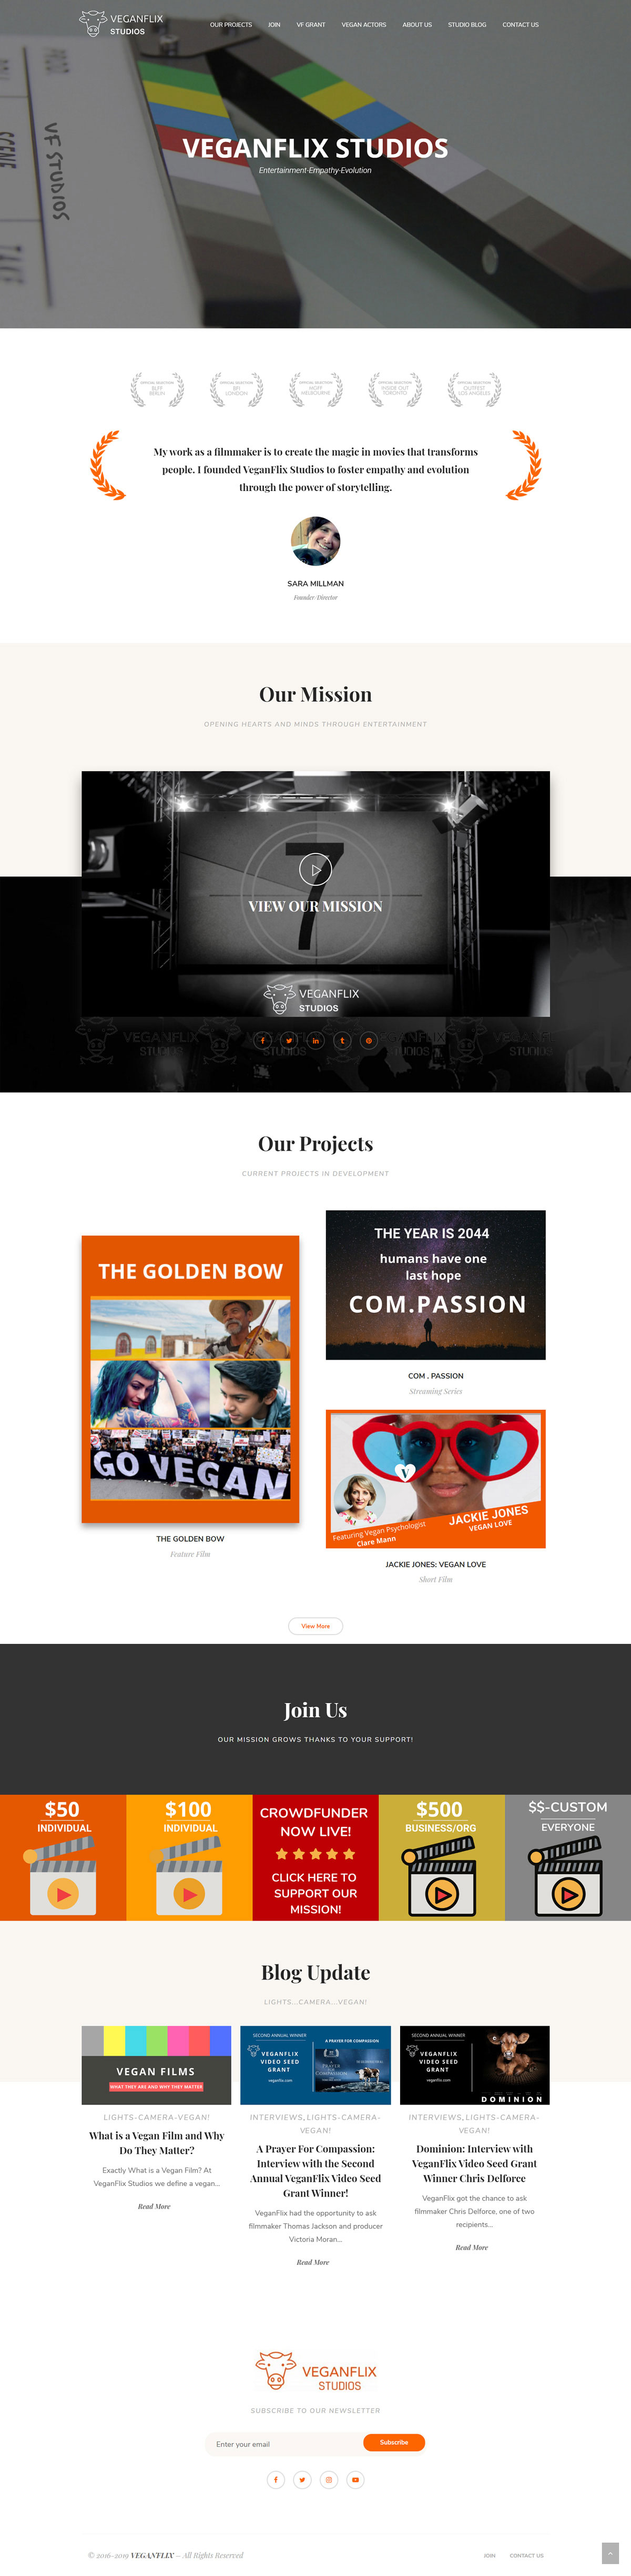Click the newsletter email input field

(284, 2443)
